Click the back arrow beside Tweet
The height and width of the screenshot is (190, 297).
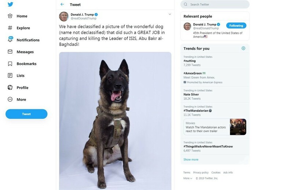pos(62,4)
